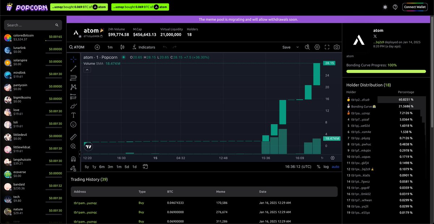Screen dimensions: 434x224
Task: Toggle magnet mode for drawings
Action: tap(73, 159)
